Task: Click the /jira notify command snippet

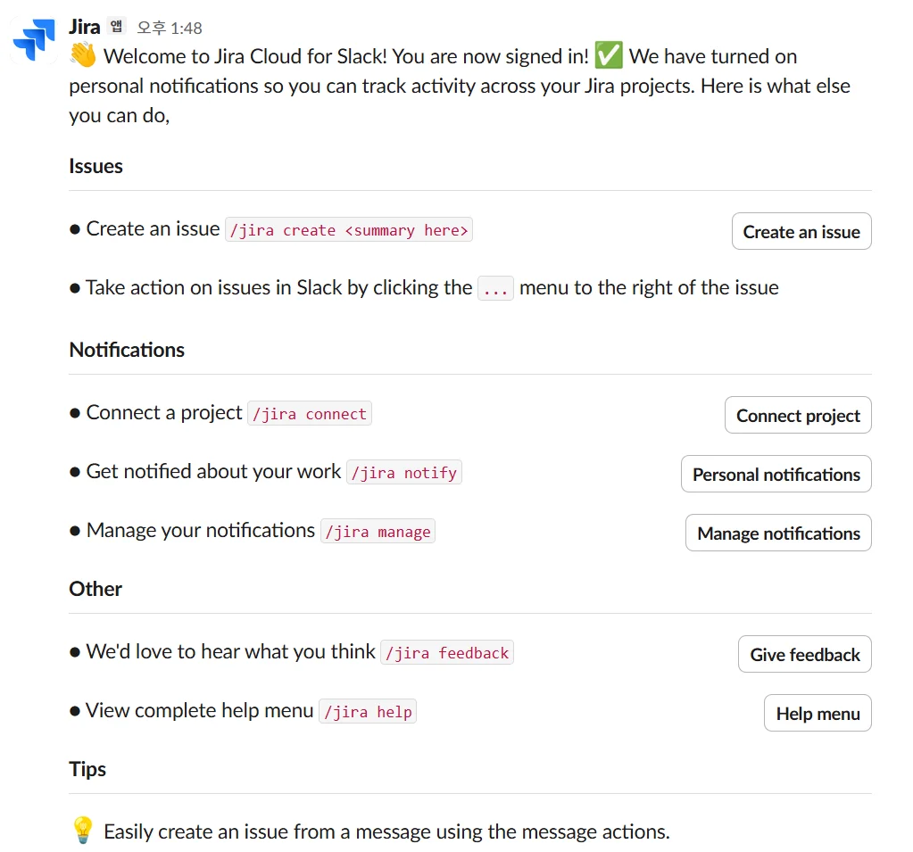Action: pos(404,473)
